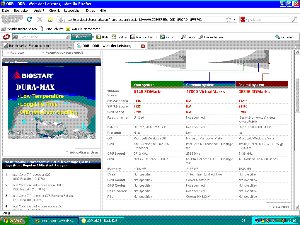Click Hervorheben highlighter tool
Screen dimensions: 300x225
(211, 37)
